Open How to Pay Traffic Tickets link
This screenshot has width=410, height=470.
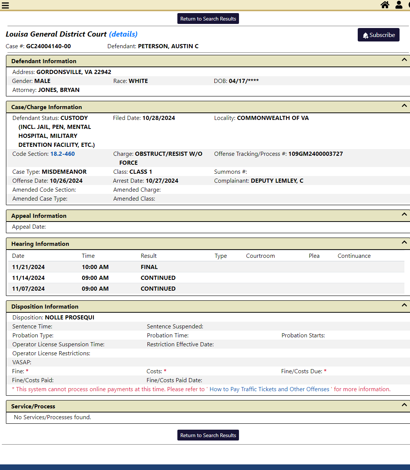point(269,389)
